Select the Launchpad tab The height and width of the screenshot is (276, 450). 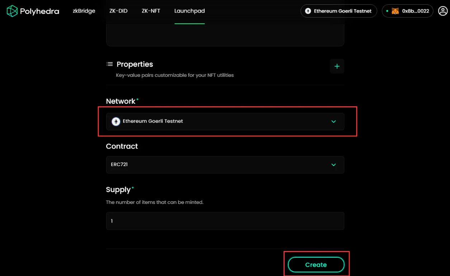pos(189,11)
